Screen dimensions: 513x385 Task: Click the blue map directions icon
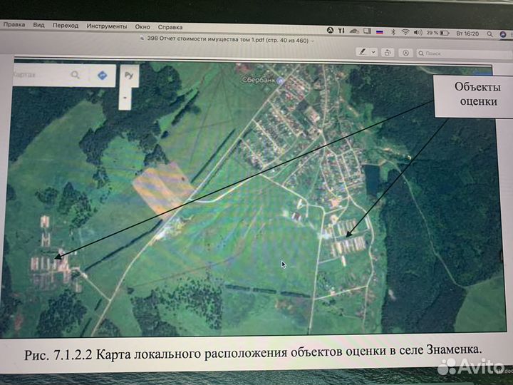click(102, 75)
